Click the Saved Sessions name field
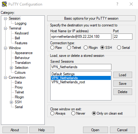 (x=81, y=67)
